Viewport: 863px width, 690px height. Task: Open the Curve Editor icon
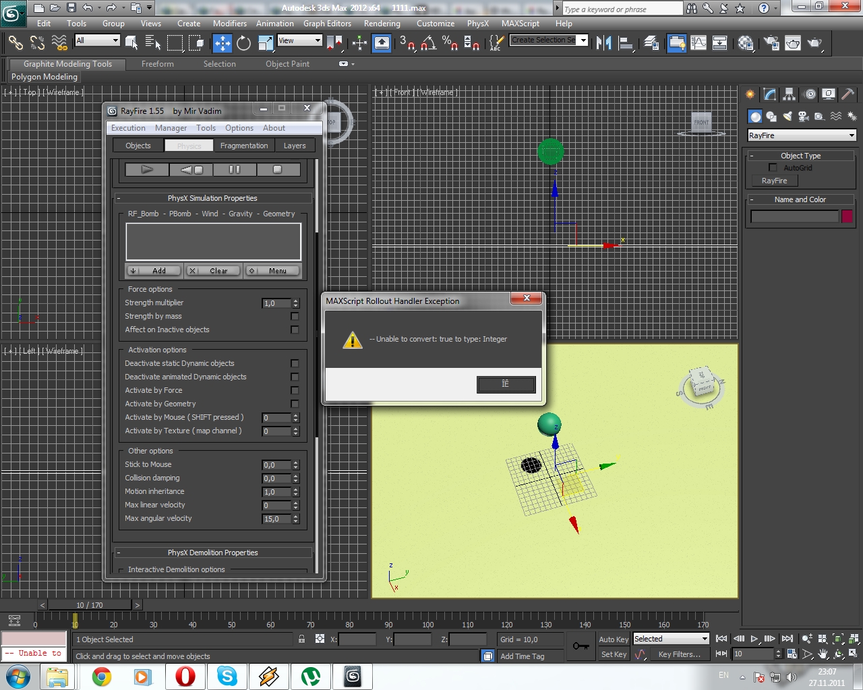tap(698, 44)
